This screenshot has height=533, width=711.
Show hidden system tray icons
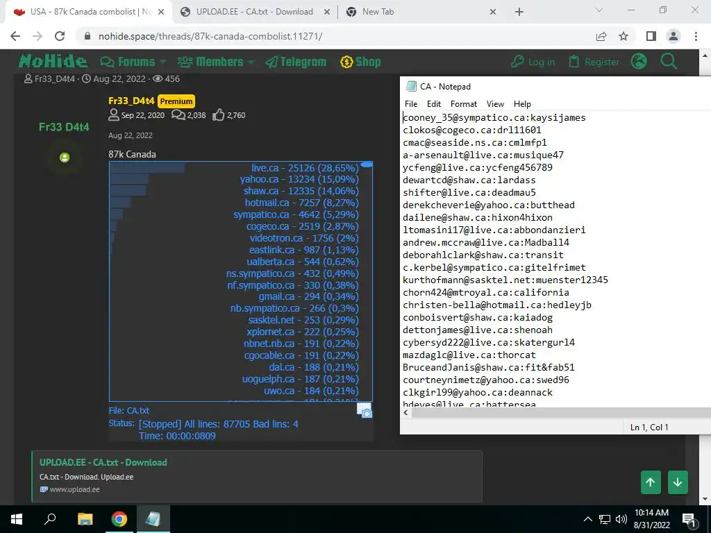point(587,519)
